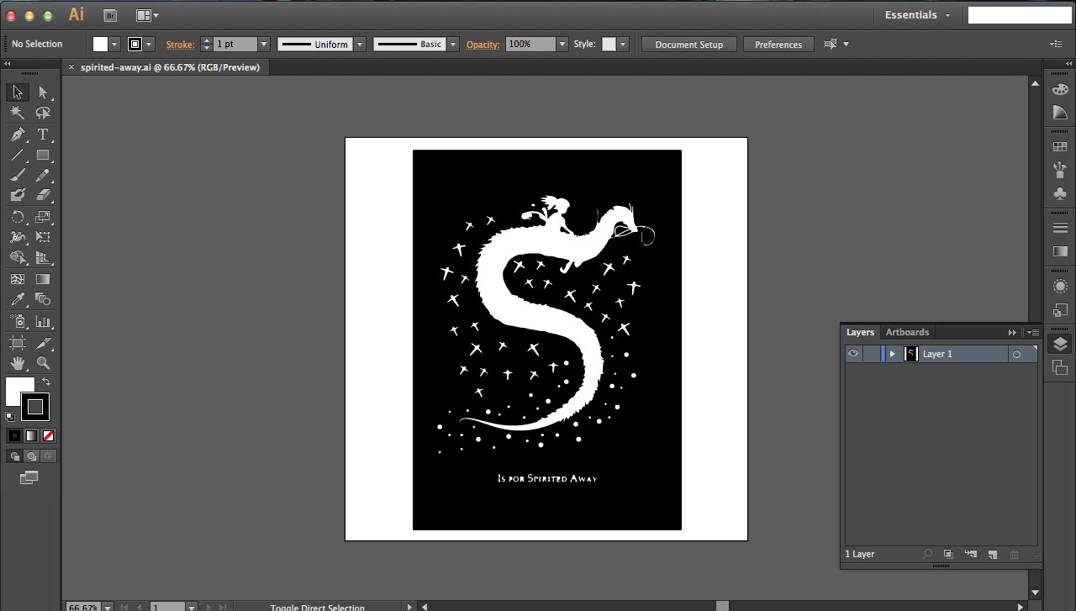The width and height of the screenshot is (1076, 611).
Task: Change screen mode at toolbar bottom
Action: (x=29, y=477)
